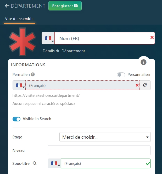Click the Enregistrer save button
Image resolution: width=162 pixels, height=174 pixels.
coord(65,6)
